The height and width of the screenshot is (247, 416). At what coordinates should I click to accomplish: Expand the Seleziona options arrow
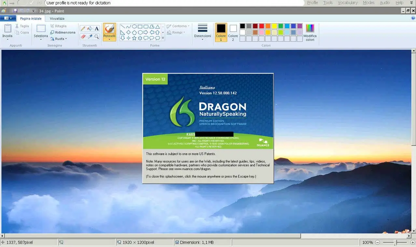tap(41, 39)
